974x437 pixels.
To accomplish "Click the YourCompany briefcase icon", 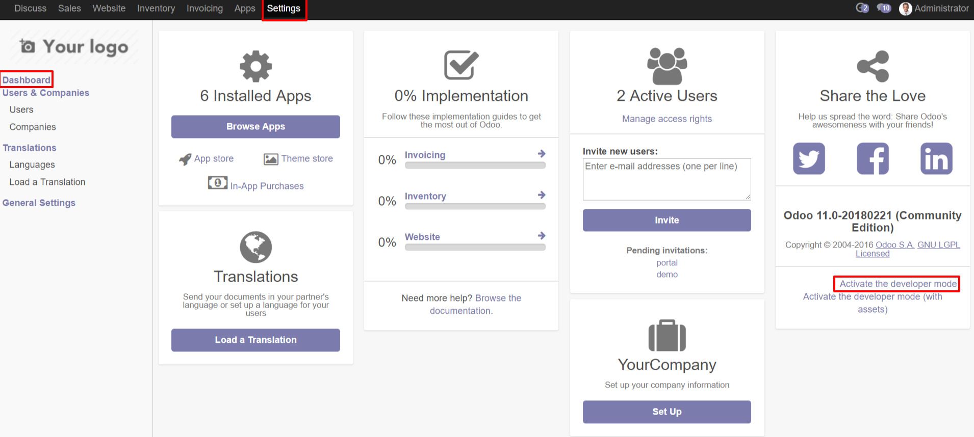I will [x=667, y=335].
